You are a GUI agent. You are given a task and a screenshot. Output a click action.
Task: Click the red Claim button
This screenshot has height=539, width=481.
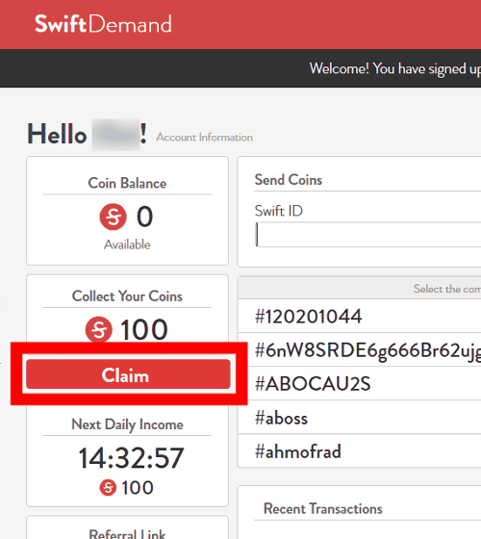coord(128,374)
